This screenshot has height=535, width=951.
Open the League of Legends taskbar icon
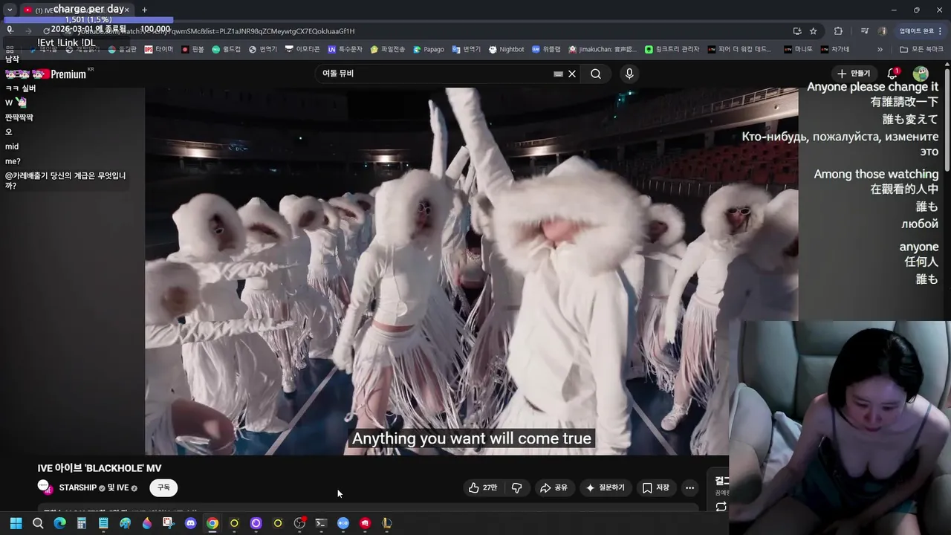(386, 523)
